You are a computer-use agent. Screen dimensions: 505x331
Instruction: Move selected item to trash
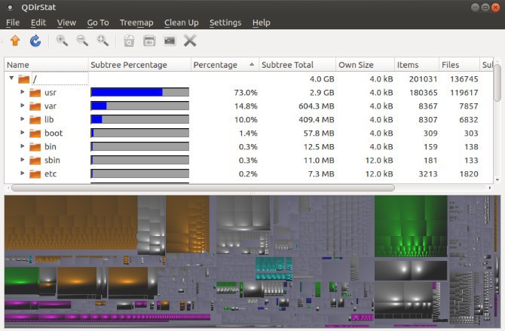tap(129, 41)
